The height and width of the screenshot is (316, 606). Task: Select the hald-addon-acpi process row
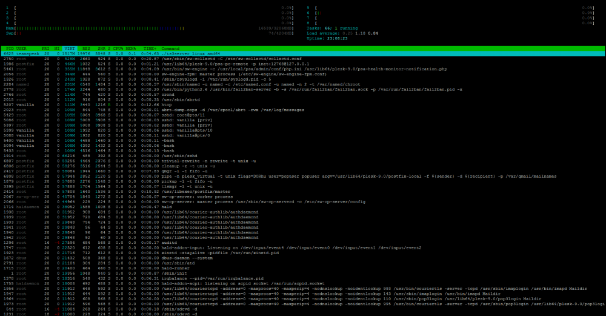[303, 283]
